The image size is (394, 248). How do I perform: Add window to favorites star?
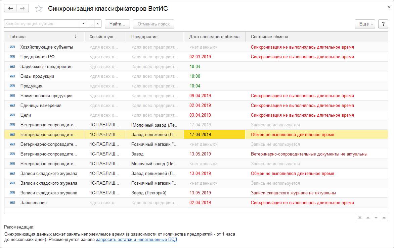(x=39, y=9)
